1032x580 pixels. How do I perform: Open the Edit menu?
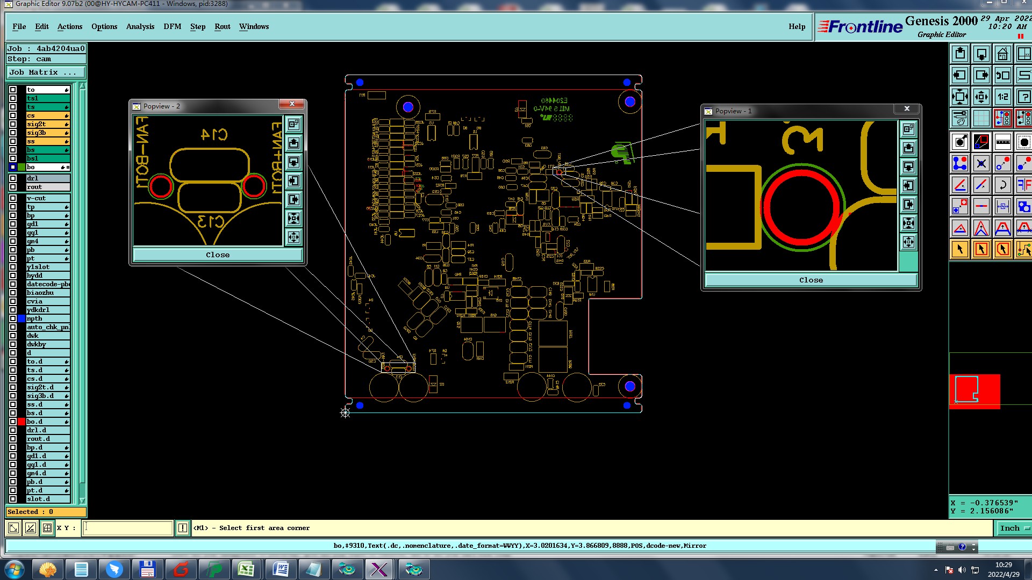(x=42, y=26)
